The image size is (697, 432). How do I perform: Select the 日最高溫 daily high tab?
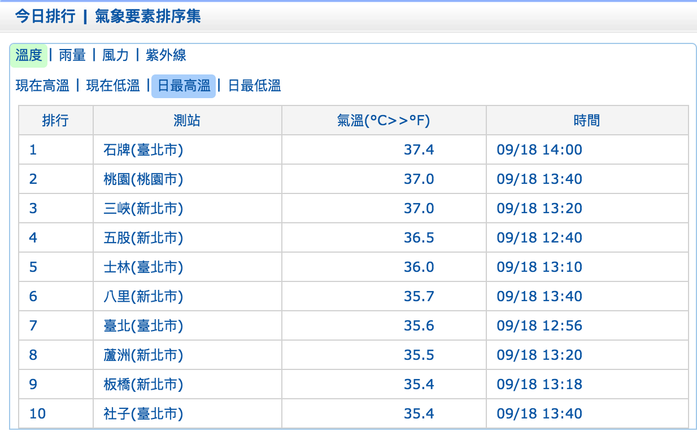[x=184, y=86]
